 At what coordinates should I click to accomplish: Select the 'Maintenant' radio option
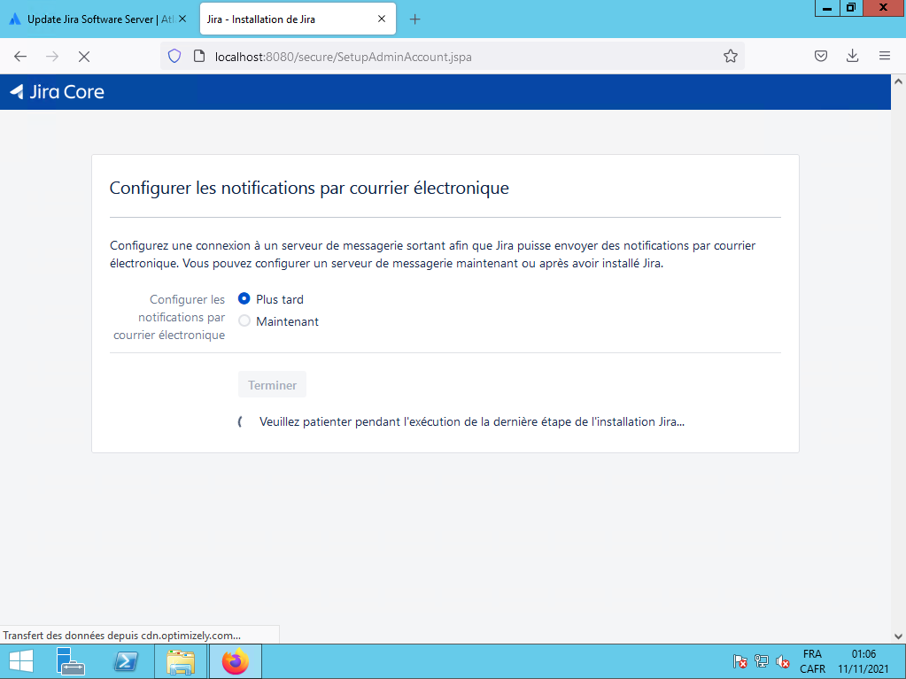pyautogui.click(x=244, y=321)
